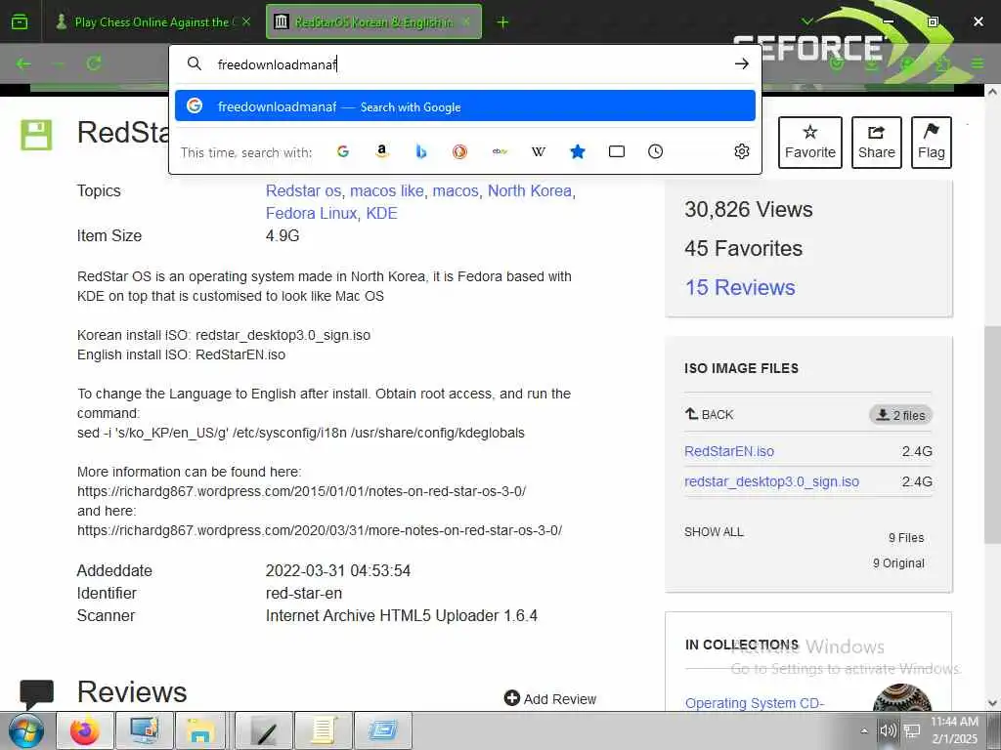Open the Downloads toolbar icon

[x=871, y=63]
